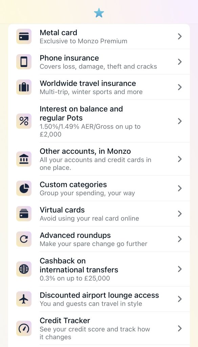This screenshot has height=347, width=198.
Task: Expand the Credit Tracker row chevron
Action: (180, 328)
